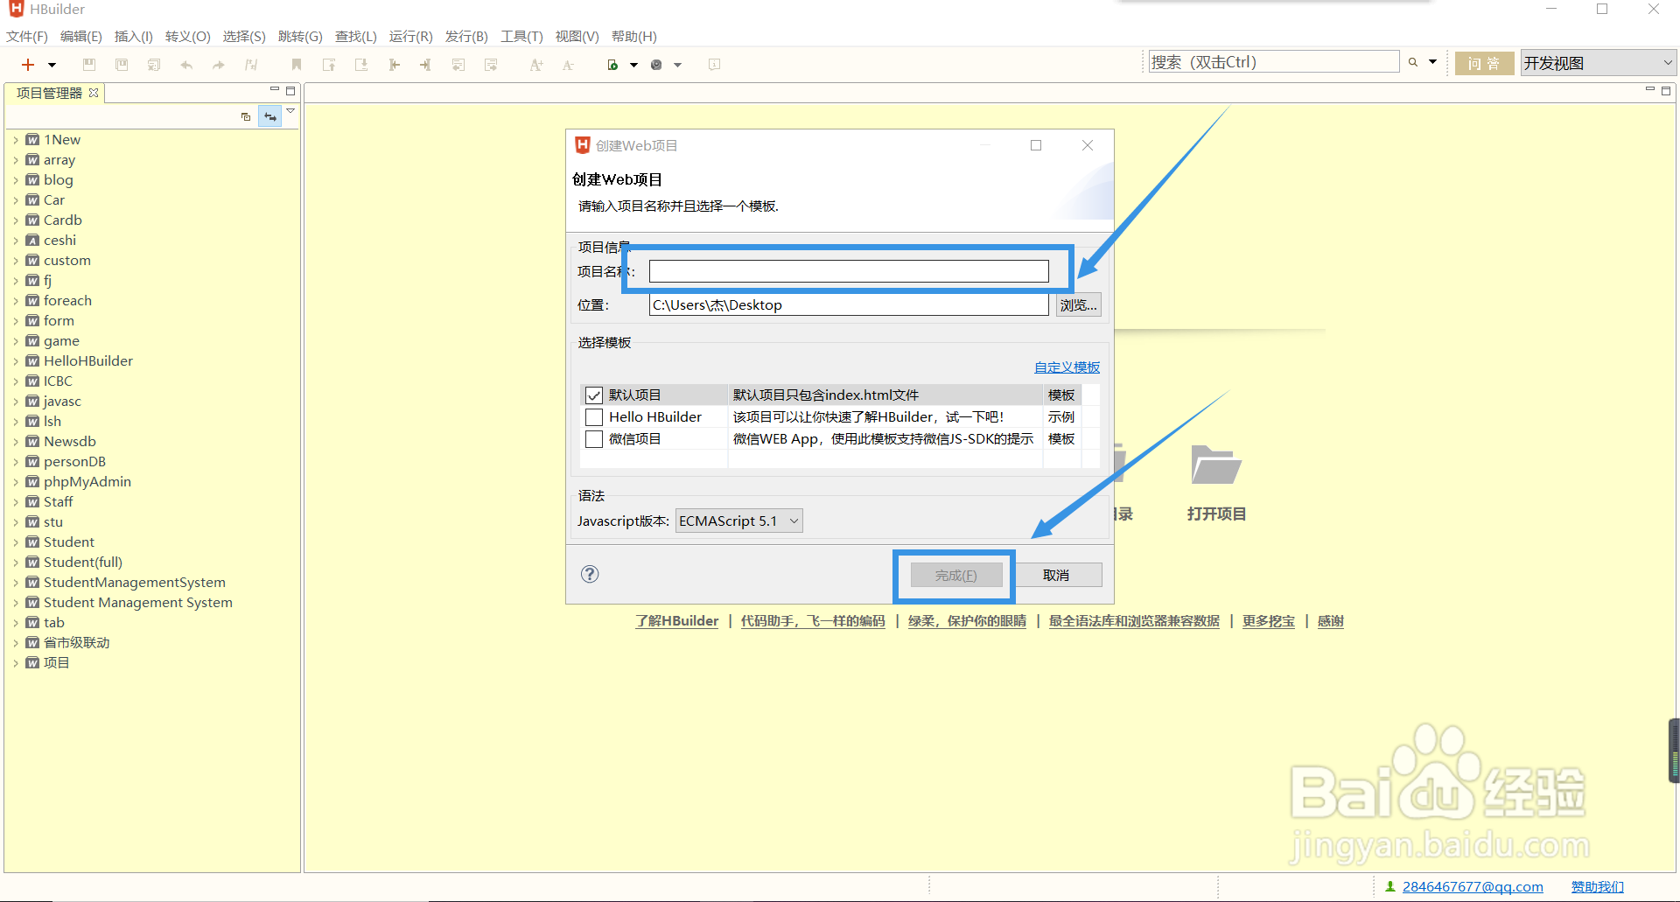
Task: Click the Save As toolbar icon
Action: click(122, 65)
